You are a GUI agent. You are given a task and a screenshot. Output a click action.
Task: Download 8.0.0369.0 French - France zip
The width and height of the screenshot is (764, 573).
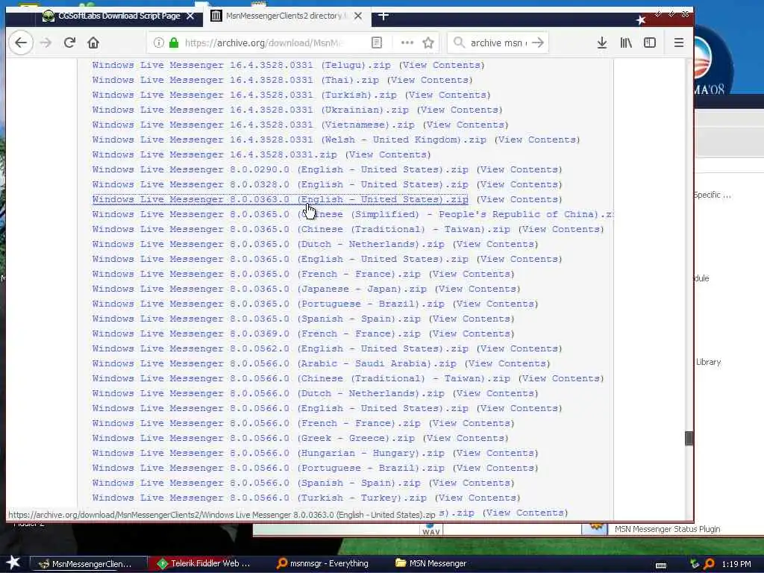[257, 334]
